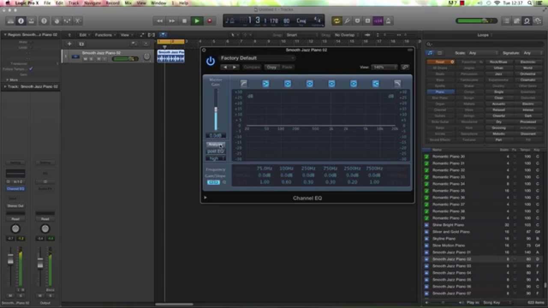This screenshot has height=308, width=548.
Task: Open the Drag No Overlap dropdown
Action: (347, 35)
